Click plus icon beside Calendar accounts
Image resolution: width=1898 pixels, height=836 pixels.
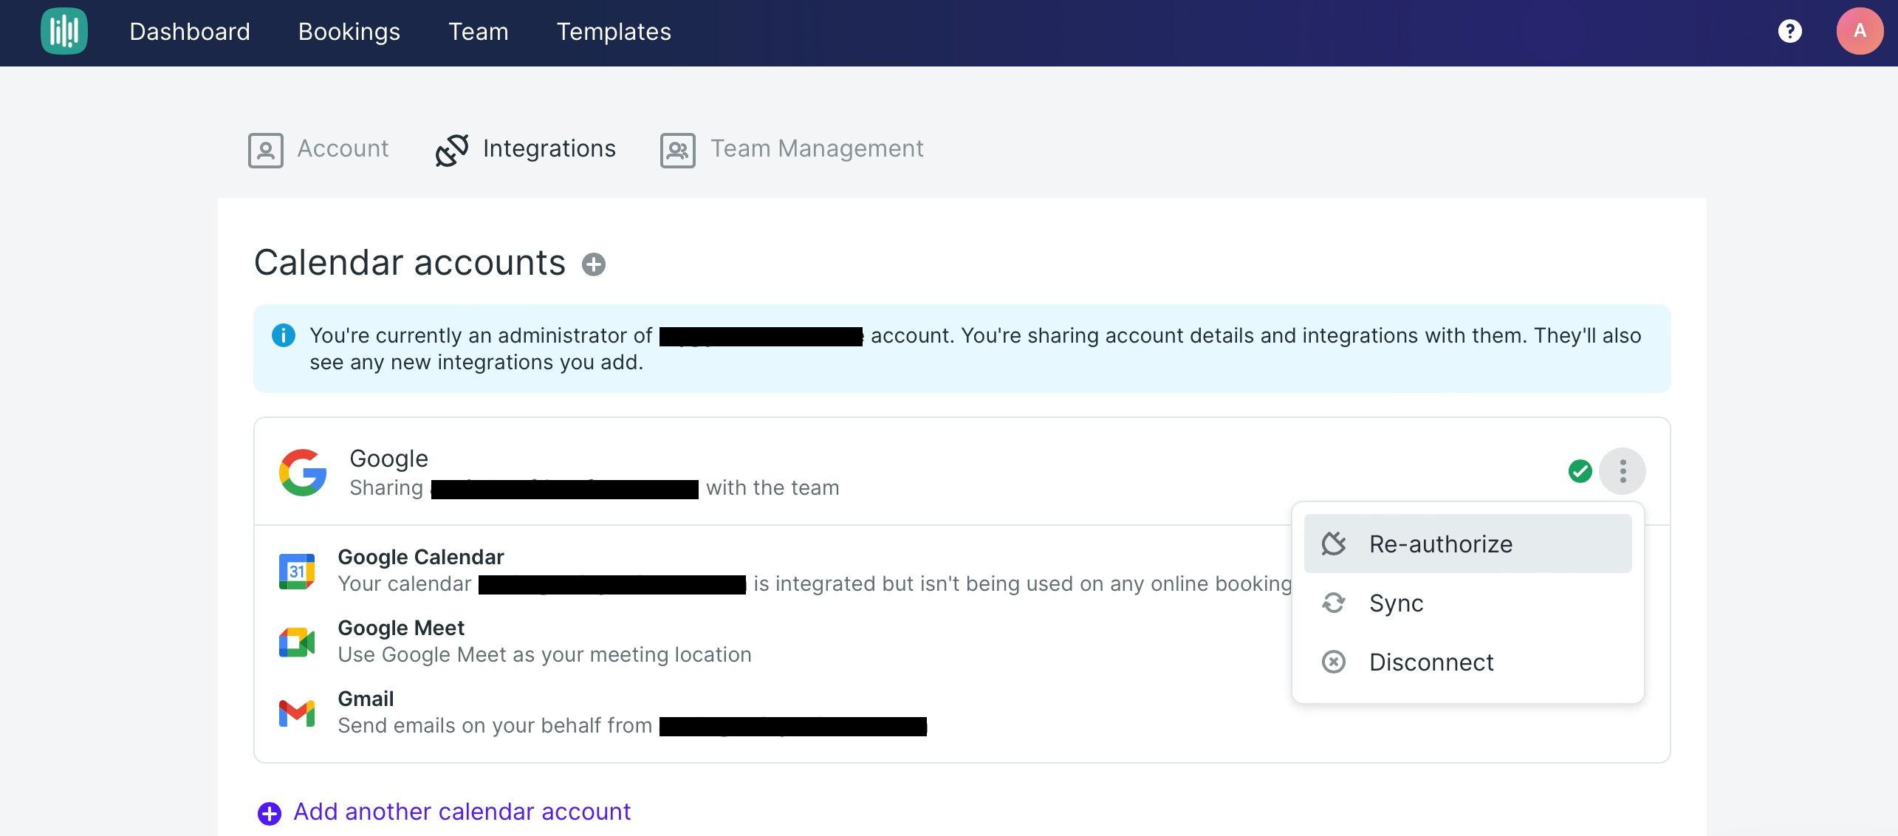tap(593, 264)
